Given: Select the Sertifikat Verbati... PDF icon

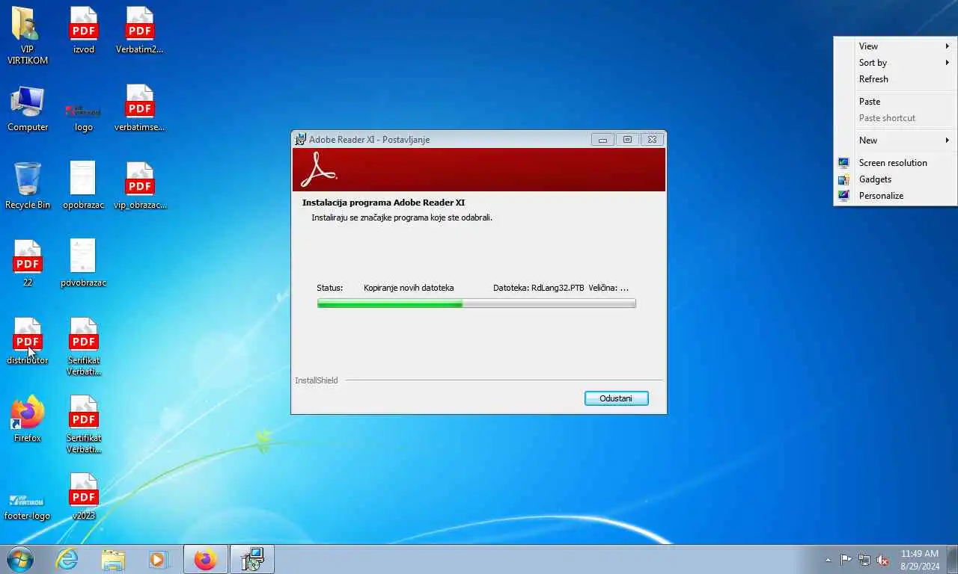Looking at the screenshot, I should click(84, 425).
